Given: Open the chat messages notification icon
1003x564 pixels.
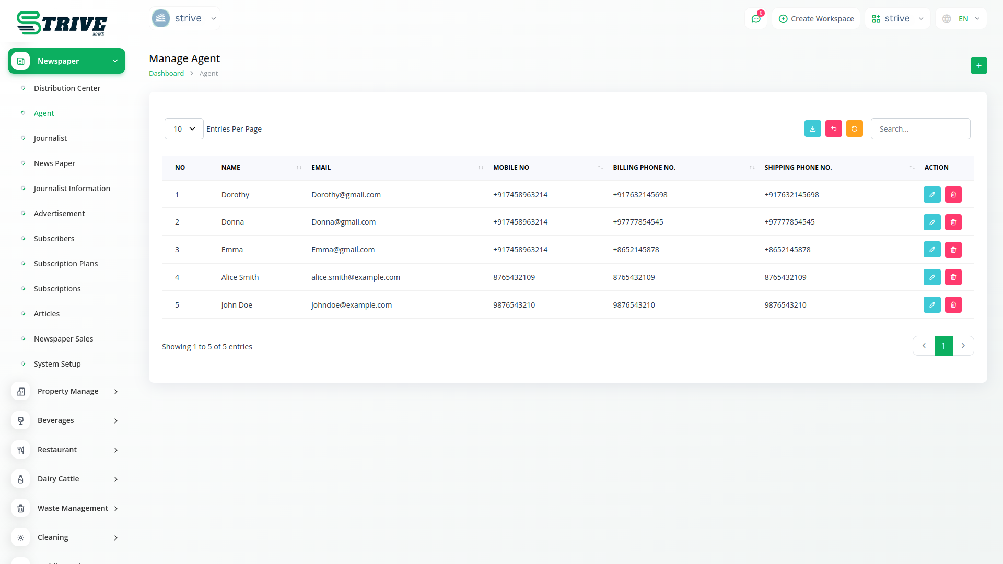Looking at the screenshot, I should click(x=755, y=19).
